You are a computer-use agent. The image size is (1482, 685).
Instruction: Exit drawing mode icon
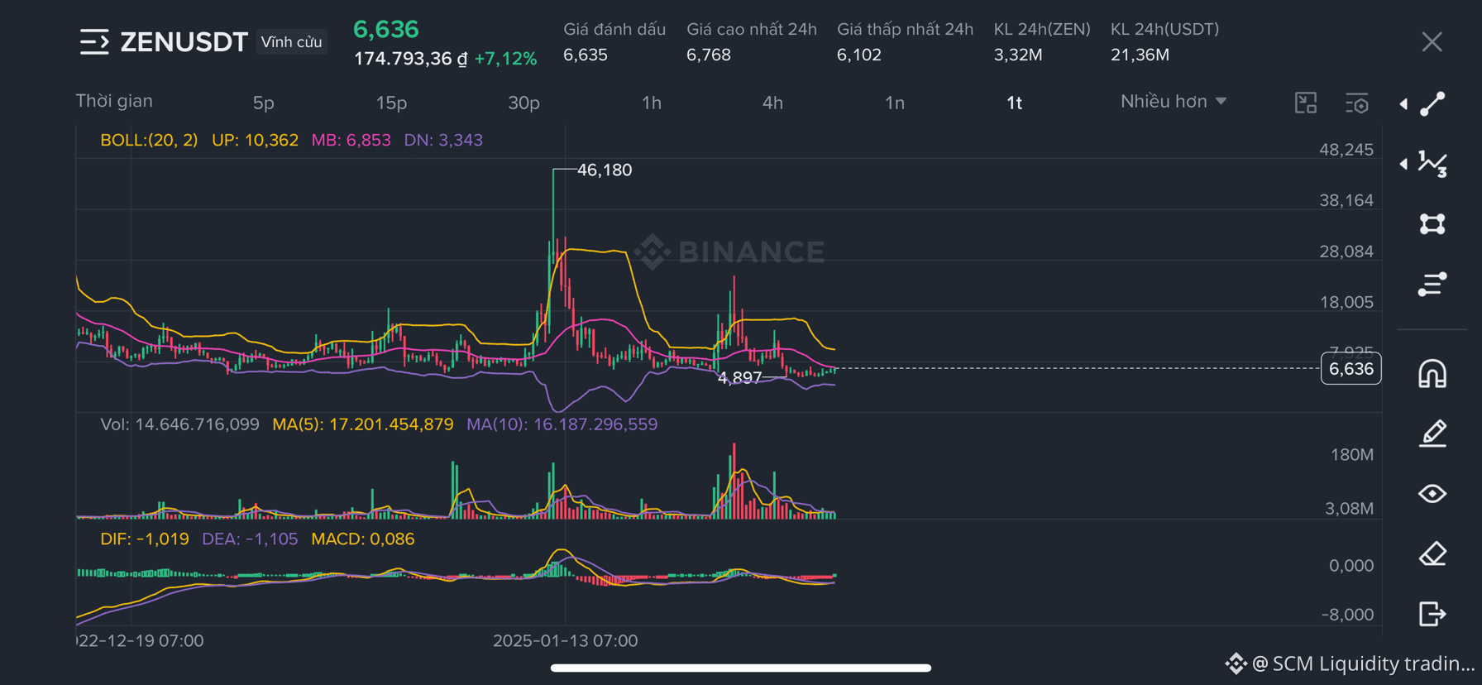1432,614
